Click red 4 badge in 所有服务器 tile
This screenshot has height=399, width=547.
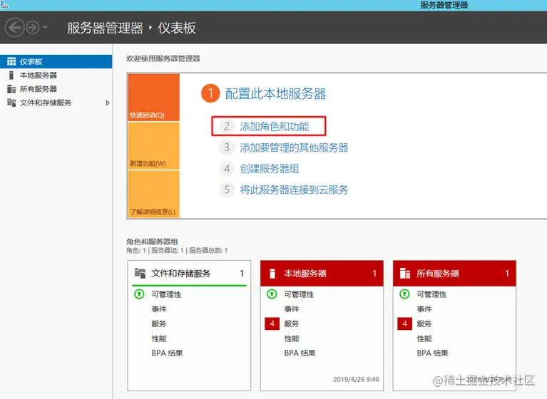[404, 323]
